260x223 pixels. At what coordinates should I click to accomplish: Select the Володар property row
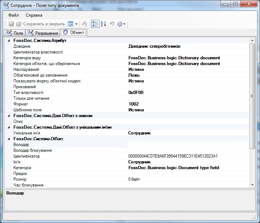coord(131,145)
